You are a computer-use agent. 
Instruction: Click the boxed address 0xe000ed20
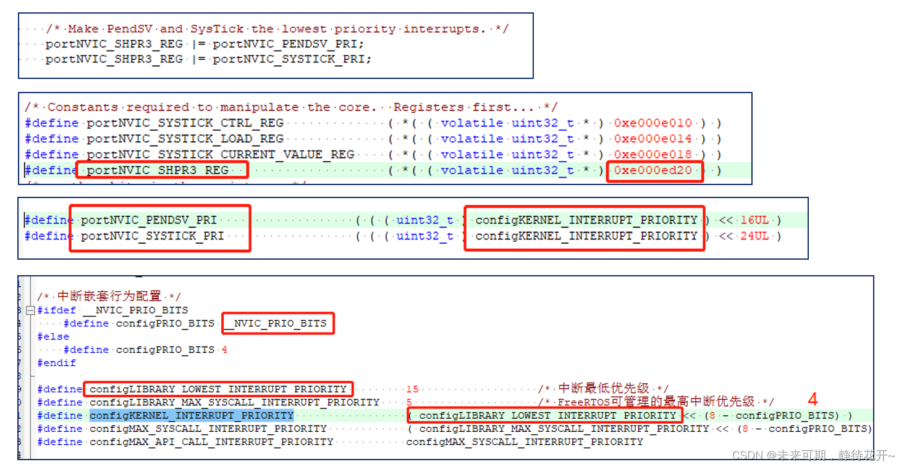[654, 170]
